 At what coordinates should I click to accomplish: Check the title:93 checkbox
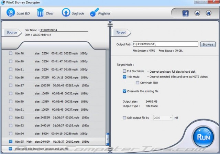pyautogui.click(x=11, y=125)
